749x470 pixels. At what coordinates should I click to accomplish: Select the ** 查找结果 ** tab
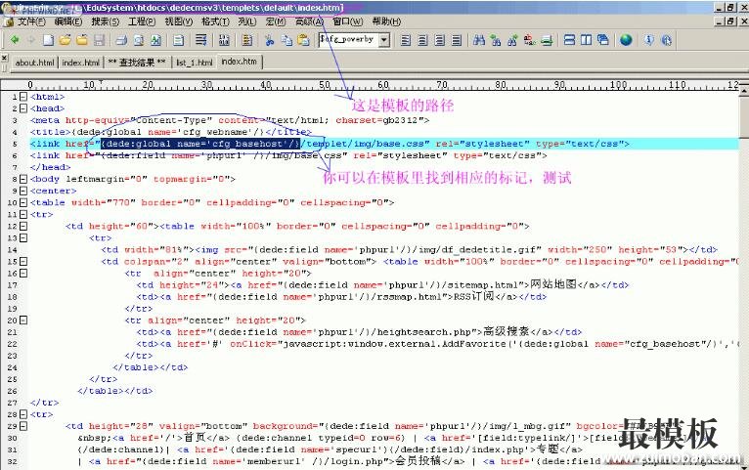click(x=137, y=62)
